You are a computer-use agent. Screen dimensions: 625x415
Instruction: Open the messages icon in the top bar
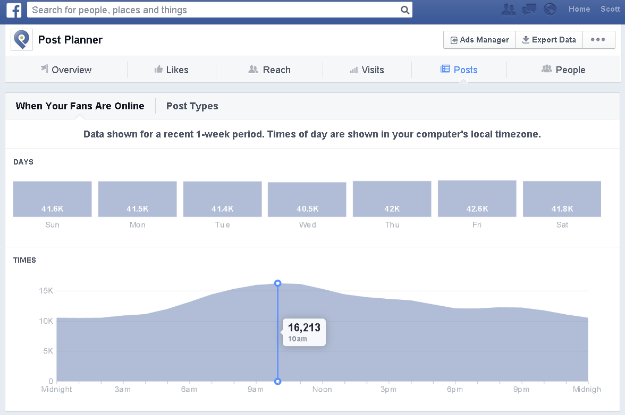(x=529, y=9)
